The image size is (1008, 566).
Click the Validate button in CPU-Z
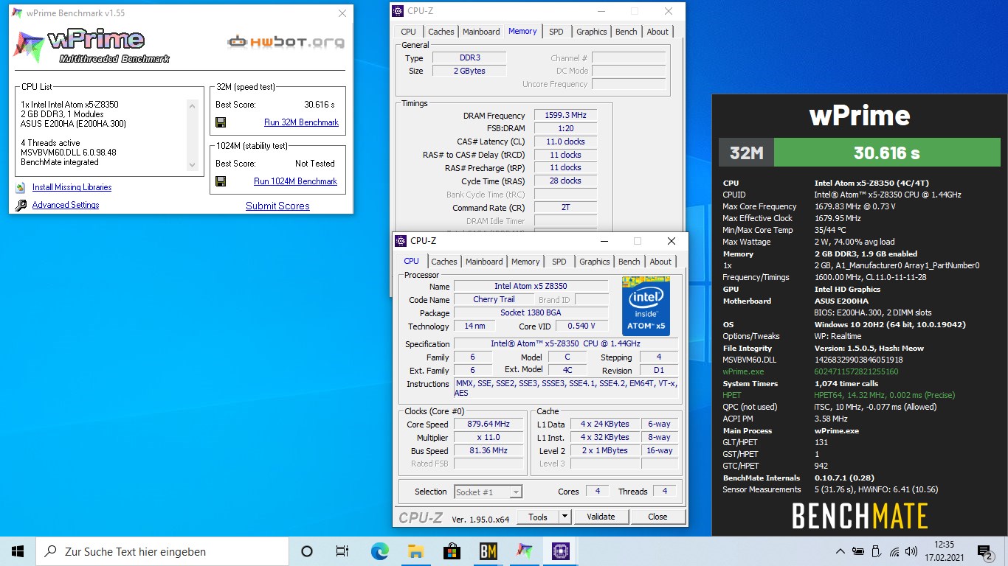pyautogui.click(x=601, y=517)
